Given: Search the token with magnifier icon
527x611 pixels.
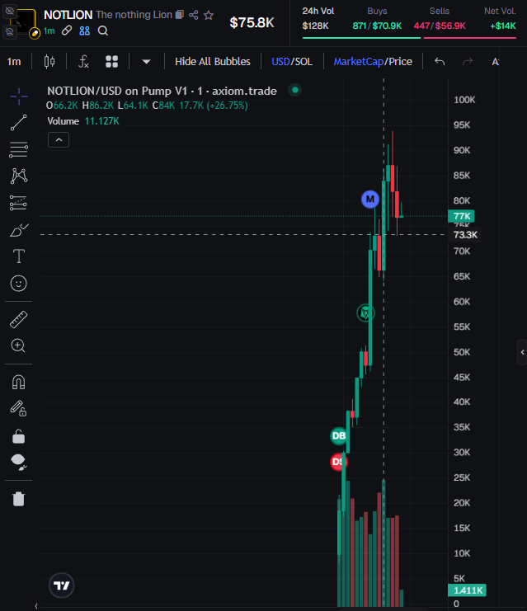Looking at the screenshot, I should pos(103,31).
